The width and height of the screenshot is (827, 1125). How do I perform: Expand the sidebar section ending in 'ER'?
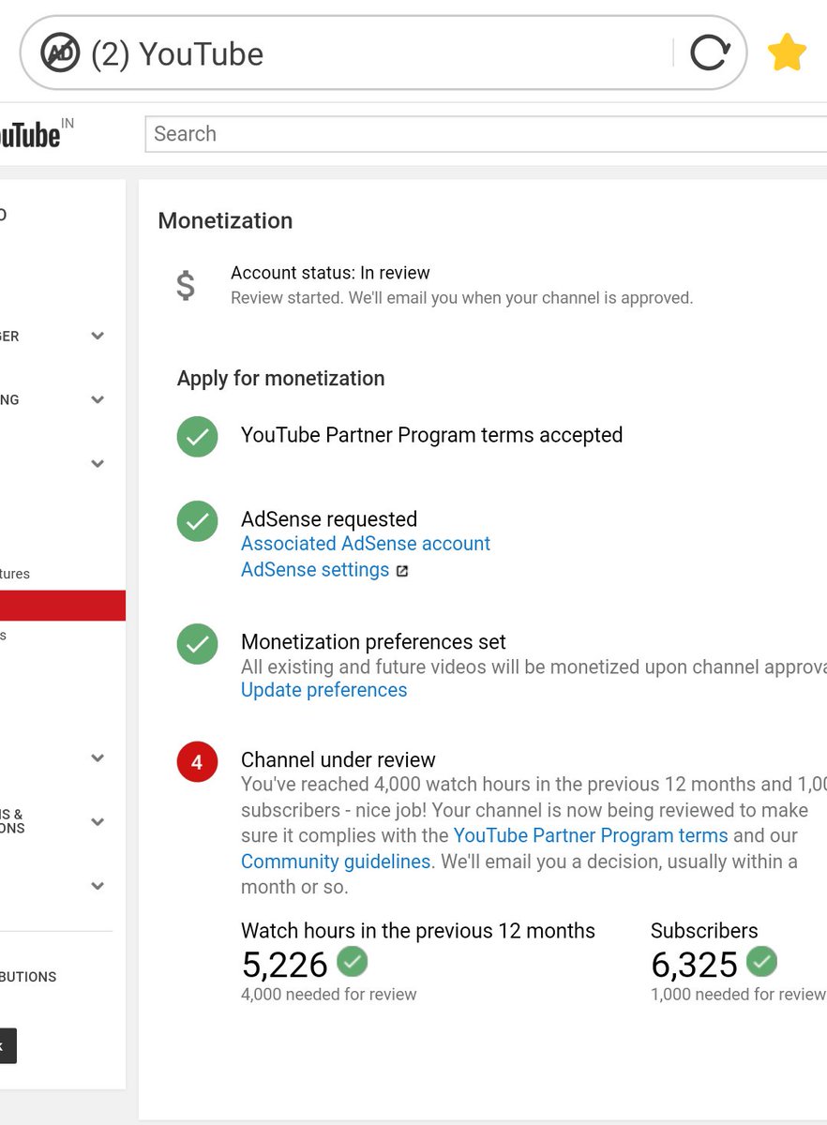[x=97, y=336]
